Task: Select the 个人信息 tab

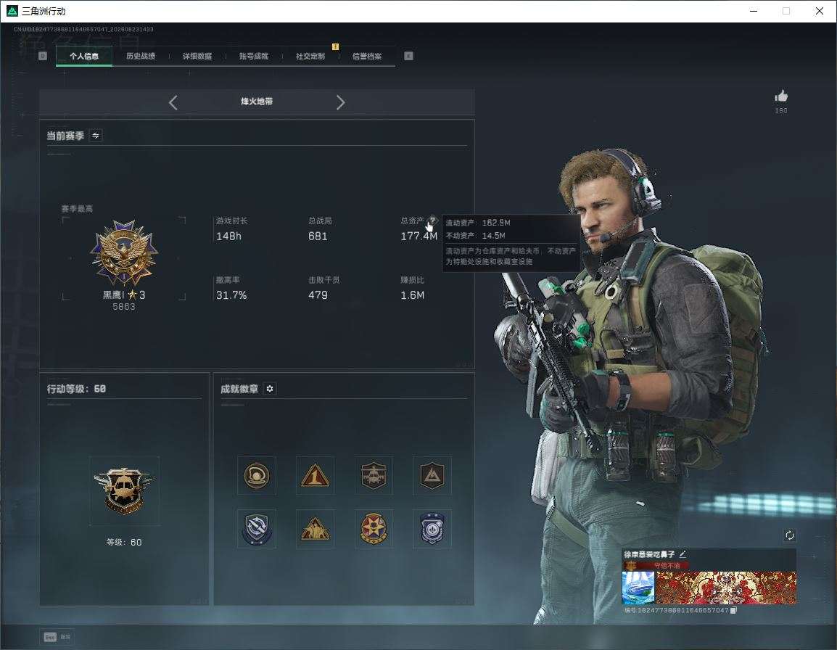Action: [x=84, y=56]
